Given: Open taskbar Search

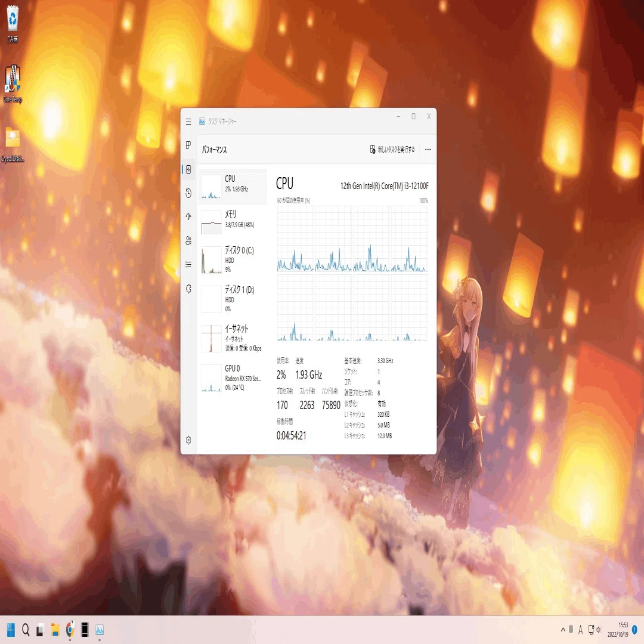Looking at the screenshot, I should coord(26,630).
